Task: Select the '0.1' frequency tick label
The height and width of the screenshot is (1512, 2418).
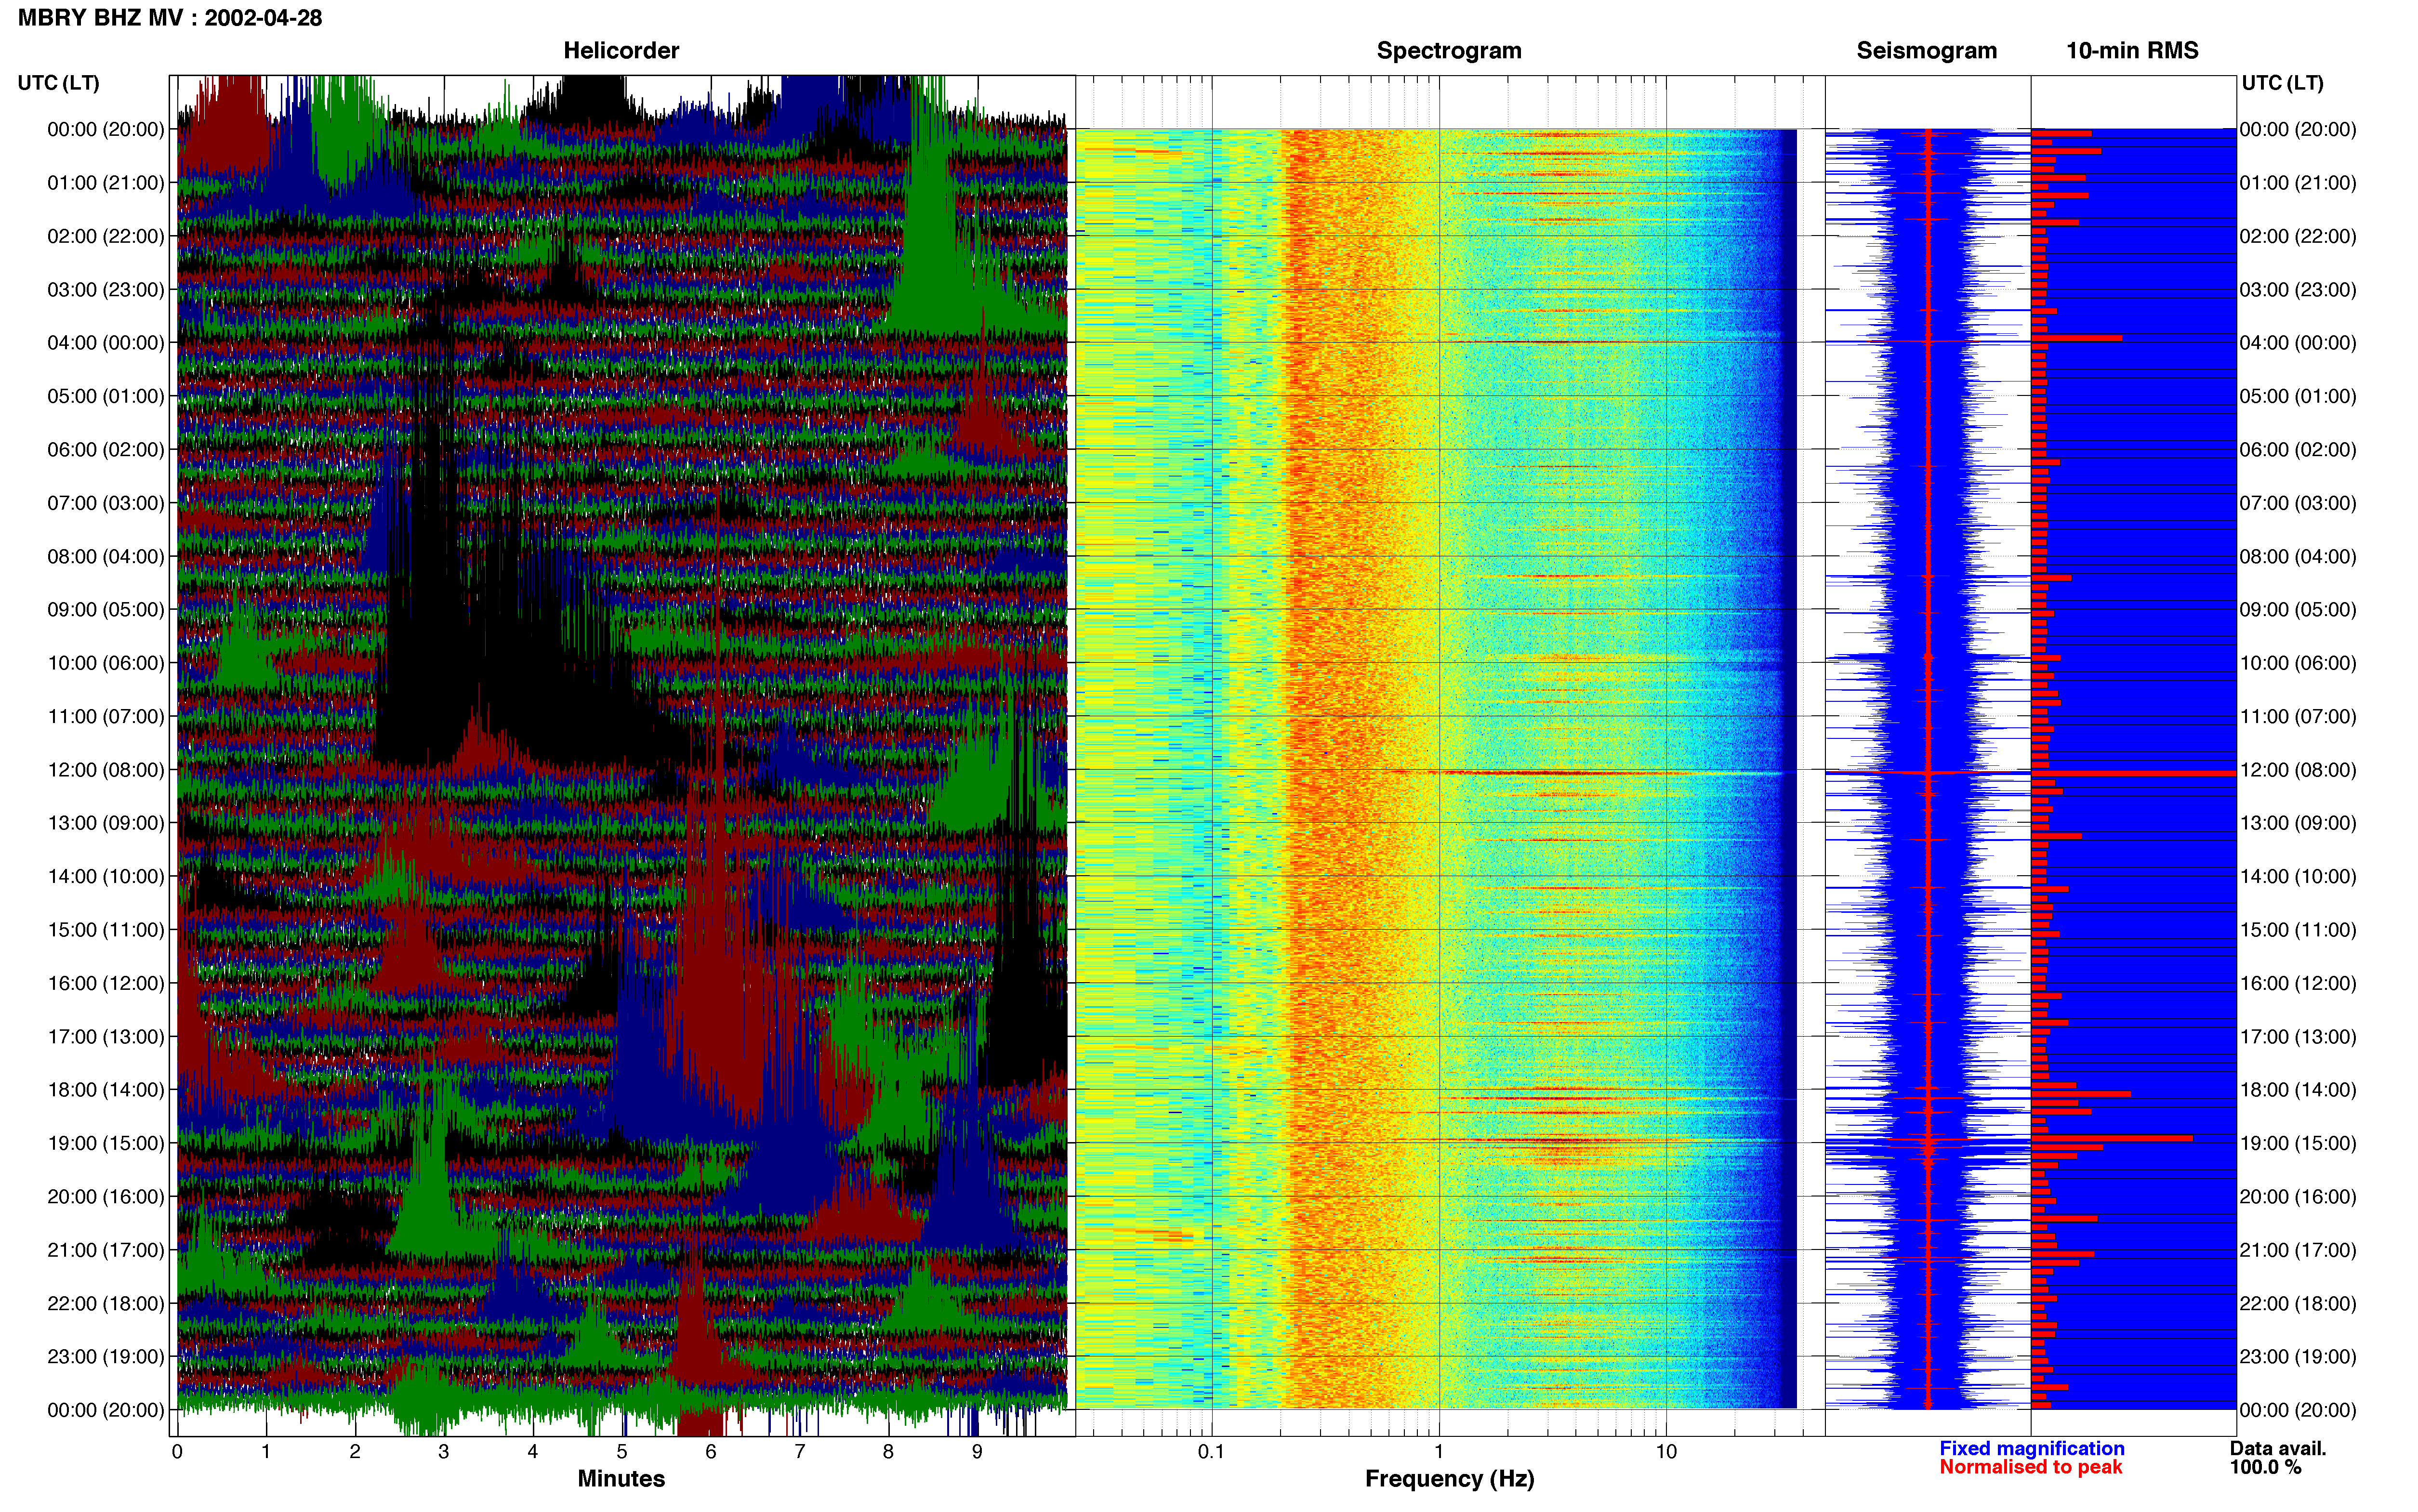Action: tap(1211, 1452)
